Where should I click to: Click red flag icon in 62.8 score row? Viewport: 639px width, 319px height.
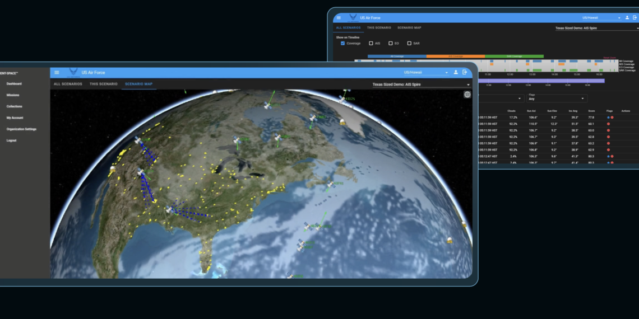point(608,137)
